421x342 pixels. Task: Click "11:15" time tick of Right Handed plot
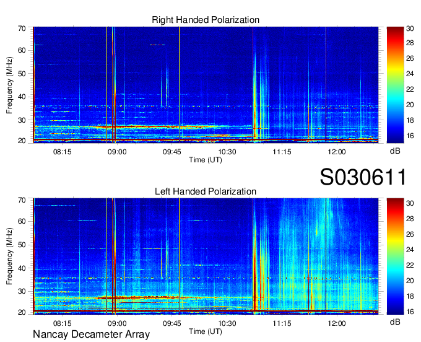[x=282, y=152]
